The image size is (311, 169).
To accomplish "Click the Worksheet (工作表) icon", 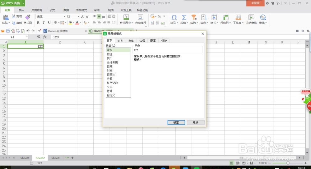I will point(238,17).
